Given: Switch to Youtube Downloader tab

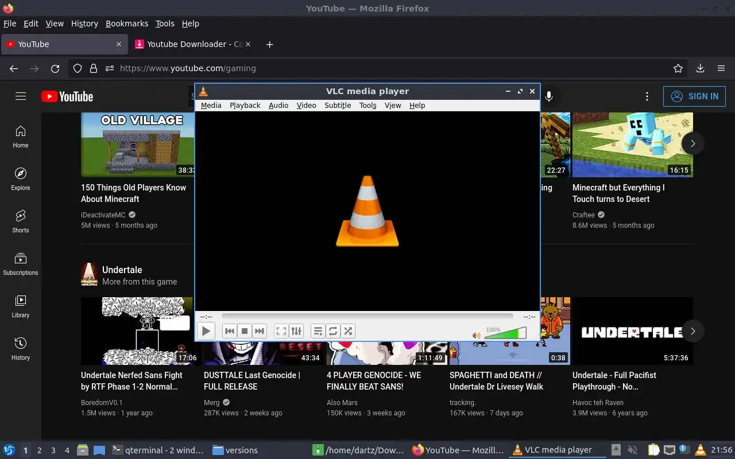Looking at the screenshot, I should [x=194, y=44].
